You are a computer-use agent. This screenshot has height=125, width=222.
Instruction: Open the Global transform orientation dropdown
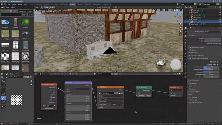[99, 7]
